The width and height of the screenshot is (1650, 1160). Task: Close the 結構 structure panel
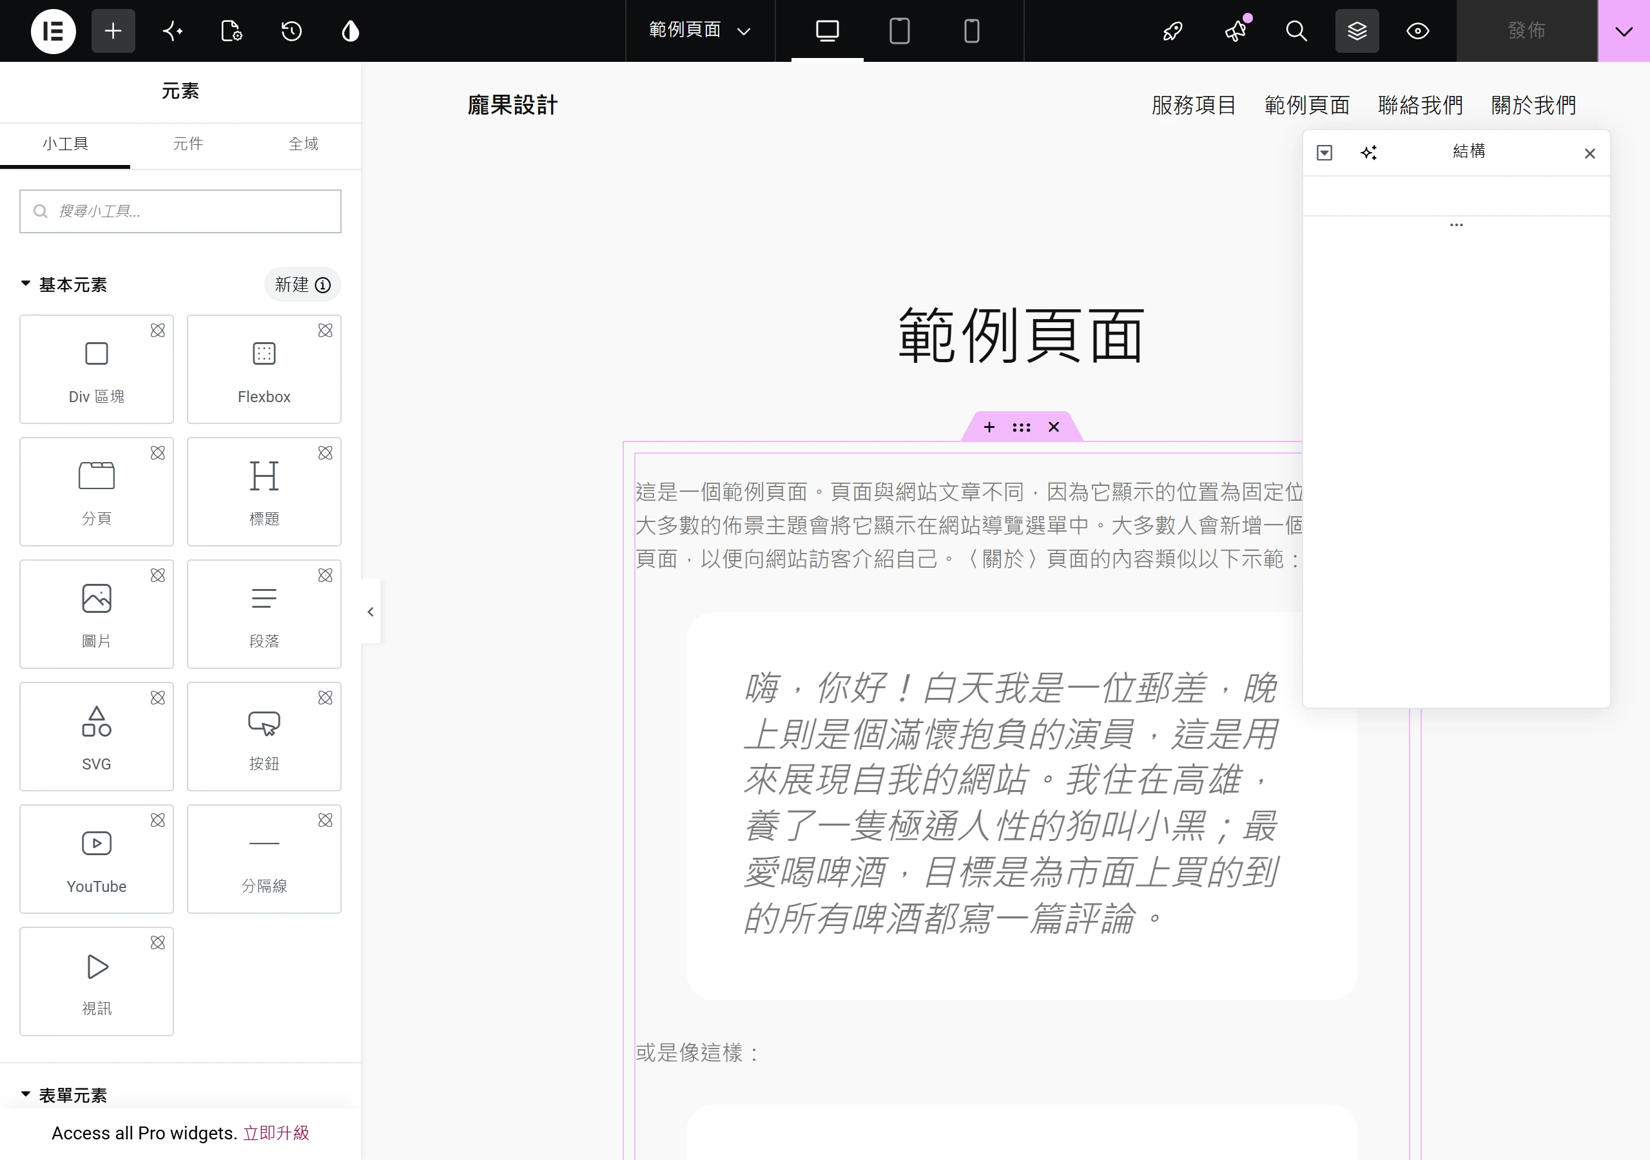click(1589, 153)
